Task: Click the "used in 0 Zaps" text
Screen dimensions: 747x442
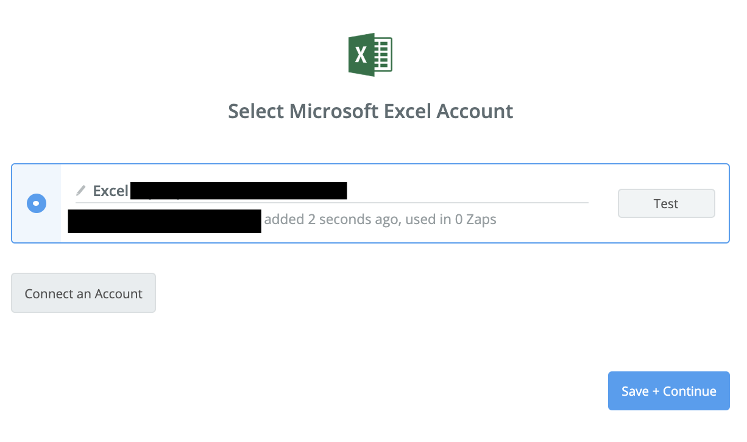Action: 450,219
